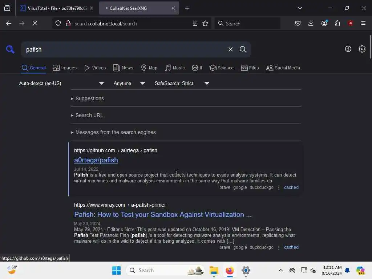Open Firefox tracking protection shield
The height and width of the screenshot is (279, 372).
click(58, 24)
